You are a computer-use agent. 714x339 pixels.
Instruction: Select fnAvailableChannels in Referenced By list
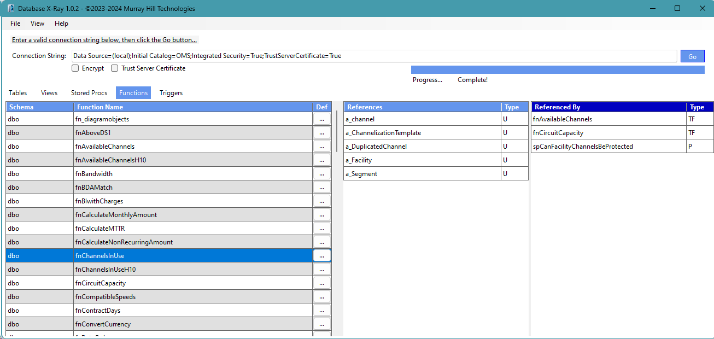(609, 119)
